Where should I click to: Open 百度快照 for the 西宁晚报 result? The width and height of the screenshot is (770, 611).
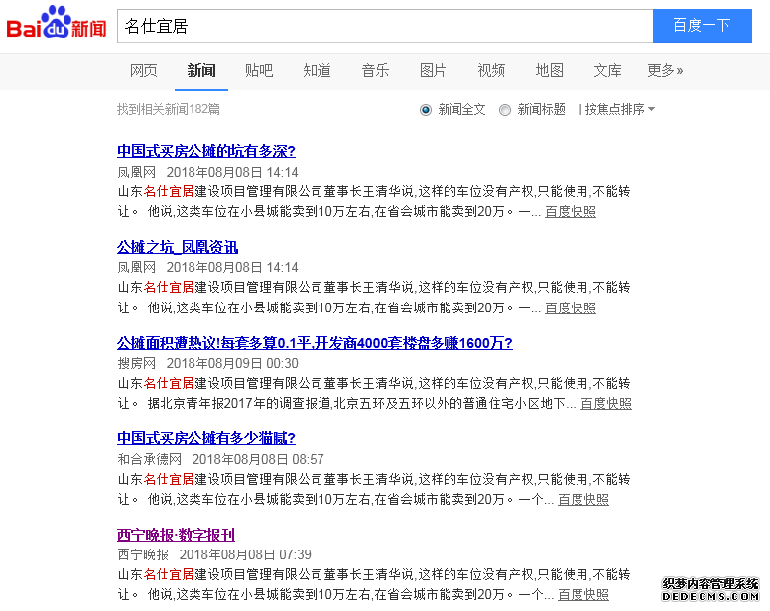[583, 595]
